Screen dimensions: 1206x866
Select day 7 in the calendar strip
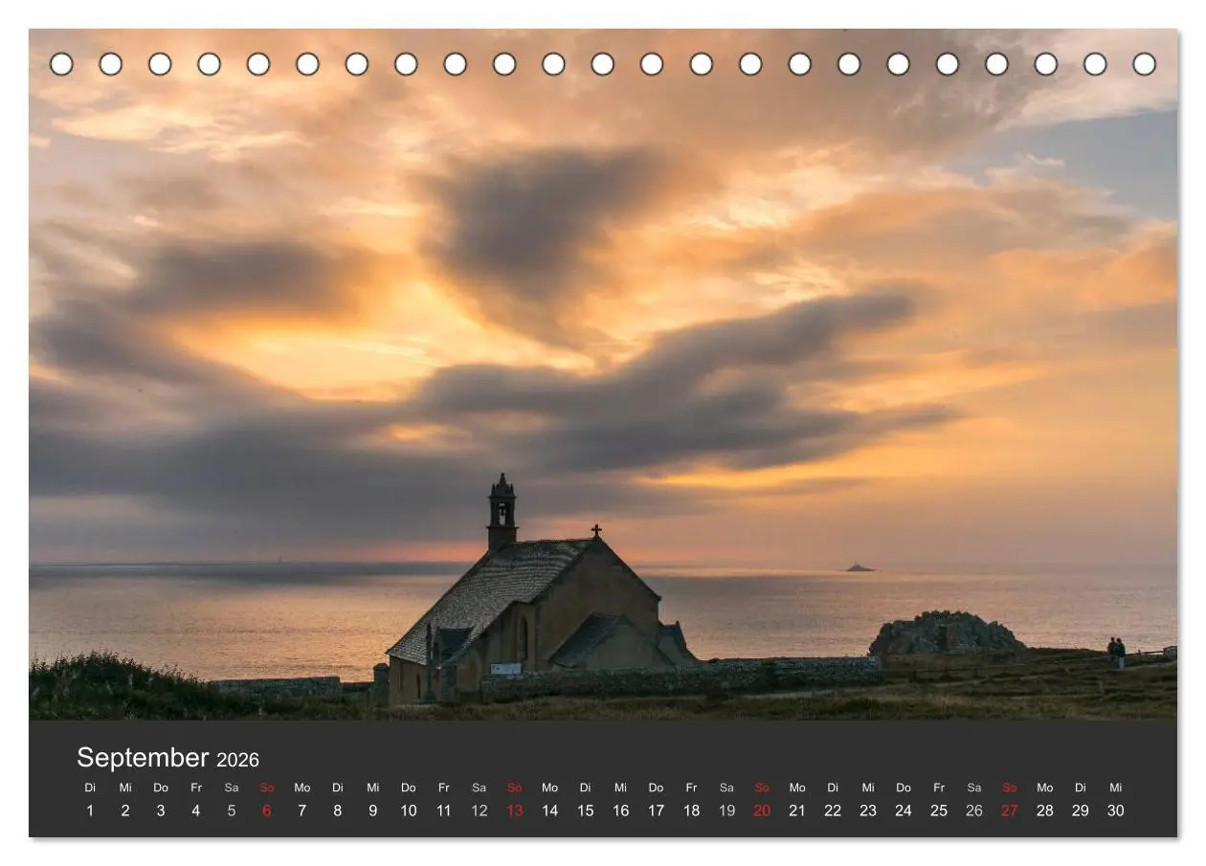coord(302,810)
